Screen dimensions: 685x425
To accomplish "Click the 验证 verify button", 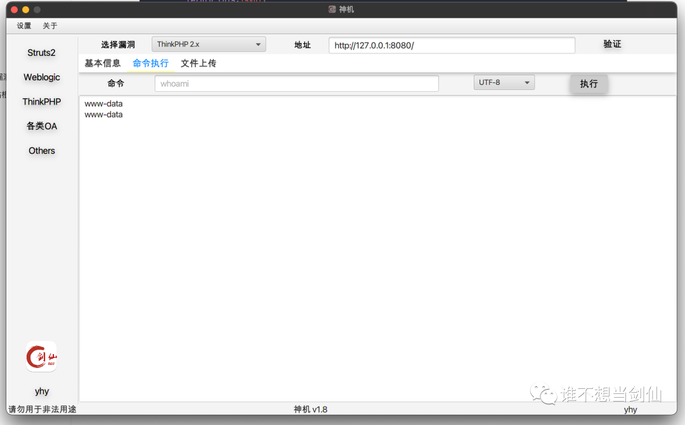I will pos(612,44).
